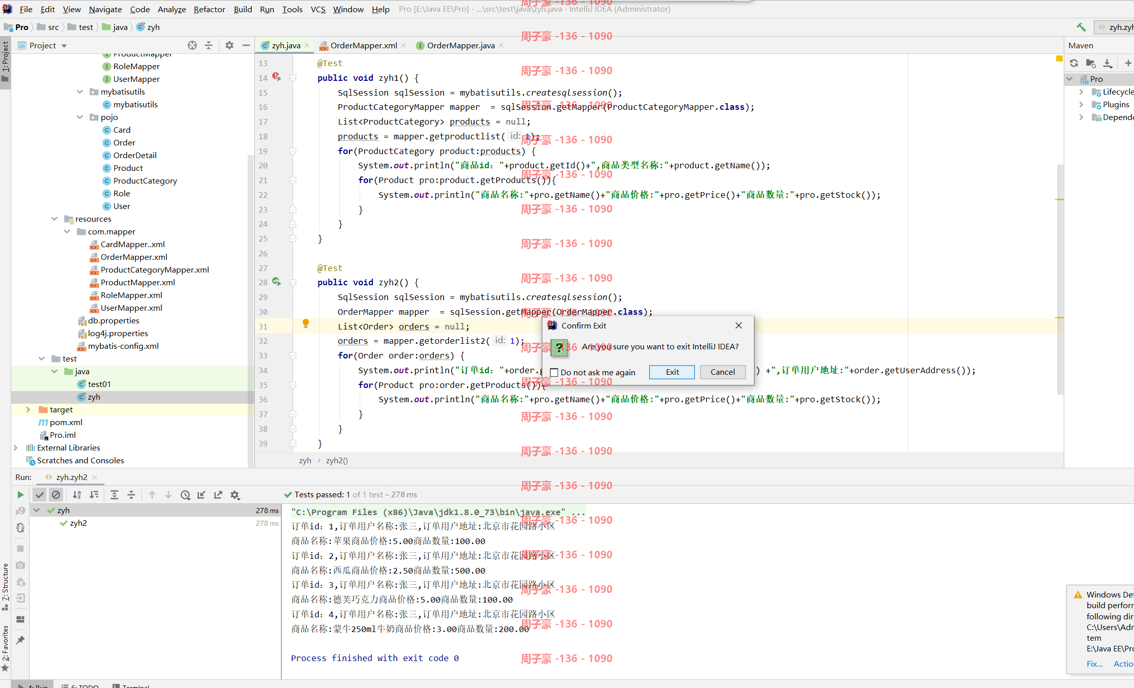Add Maven project plus icon
This screenshot has width=1134, height=688.
(1128, 63)
